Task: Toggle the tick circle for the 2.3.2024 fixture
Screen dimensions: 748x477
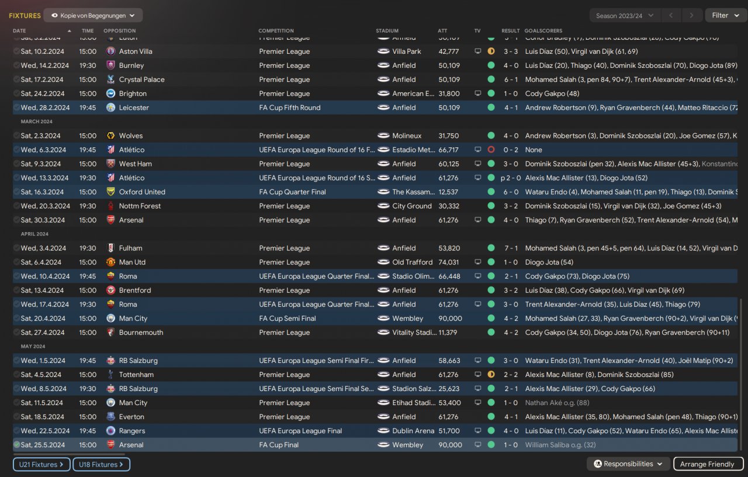Action: coord(16,136)
